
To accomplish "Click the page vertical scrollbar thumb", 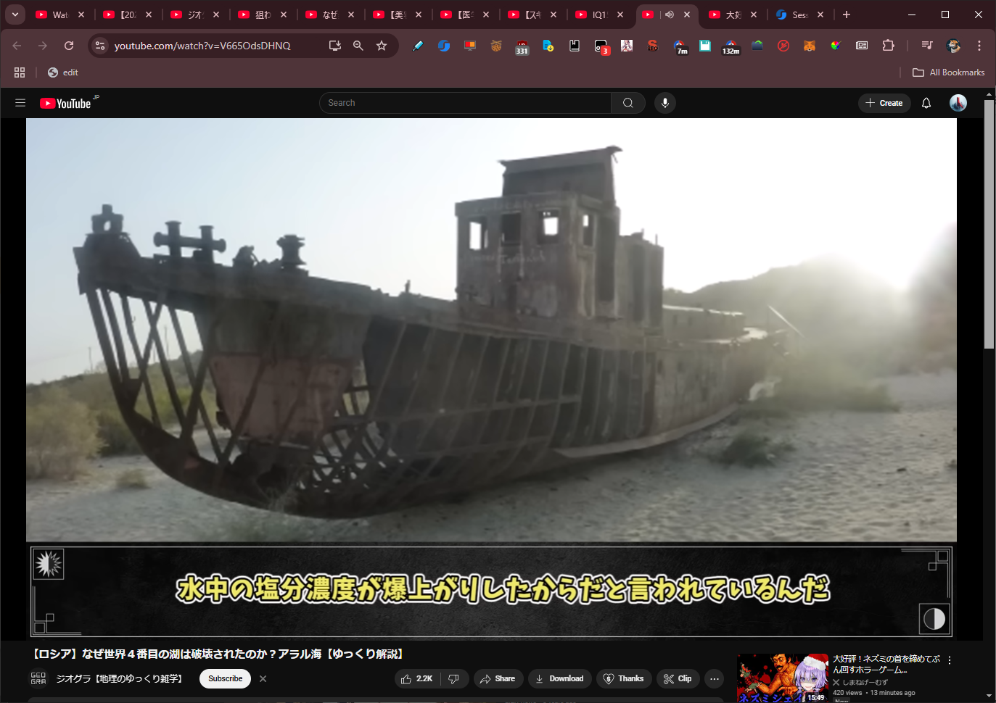I will [x=989, y=225].
